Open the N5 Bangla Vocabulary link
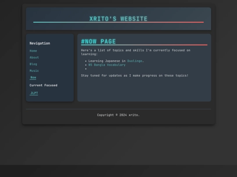237x177 pixels. point(107,65)
